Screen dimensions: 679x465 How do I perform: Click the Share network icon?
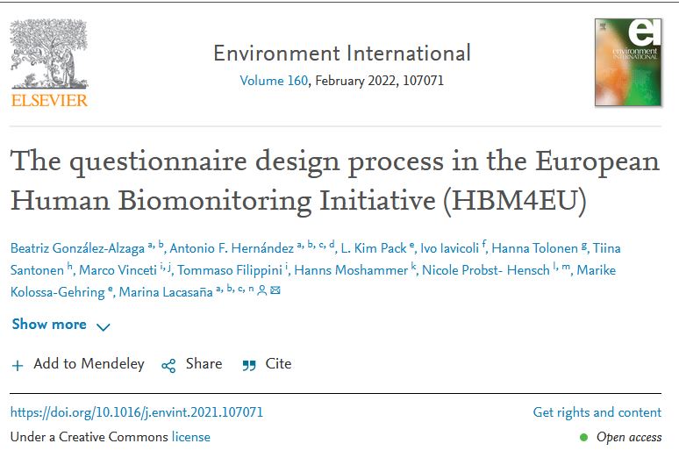point(168,365)
